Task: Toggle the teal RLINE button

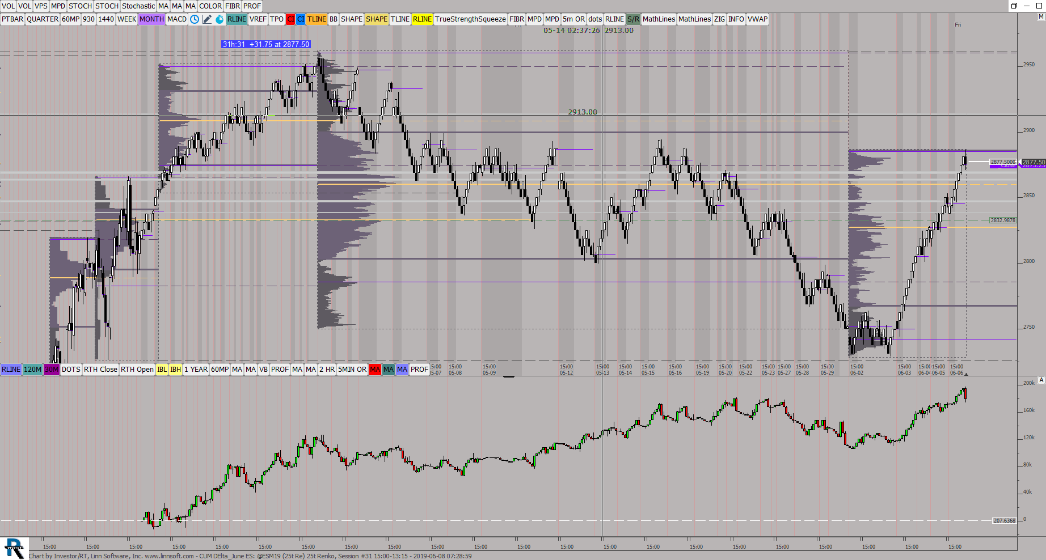Action: [237, 19]
